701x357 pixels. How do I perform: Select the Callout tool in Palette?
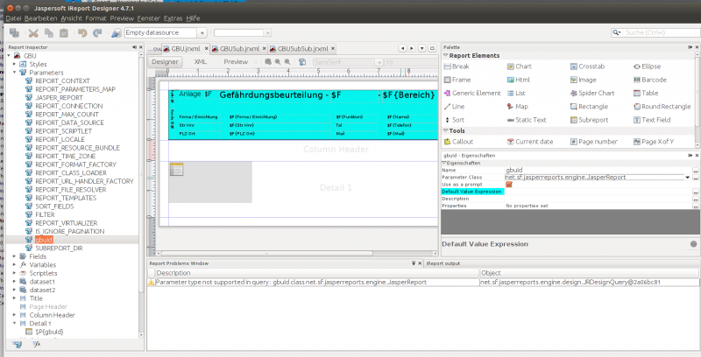coord(458,142)
